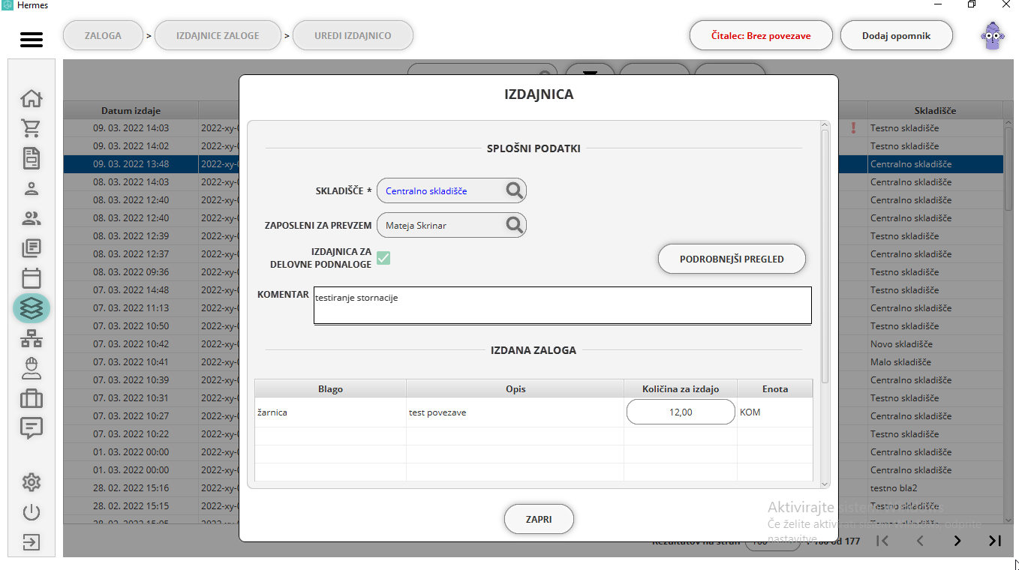Select UREDI IZDAJNICO breadcrumb

353,35
